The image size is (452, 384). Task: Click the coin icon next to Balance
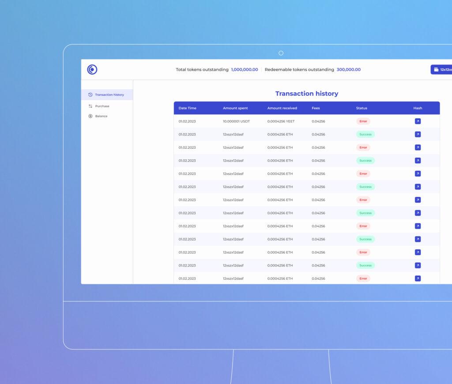point(90,116)
